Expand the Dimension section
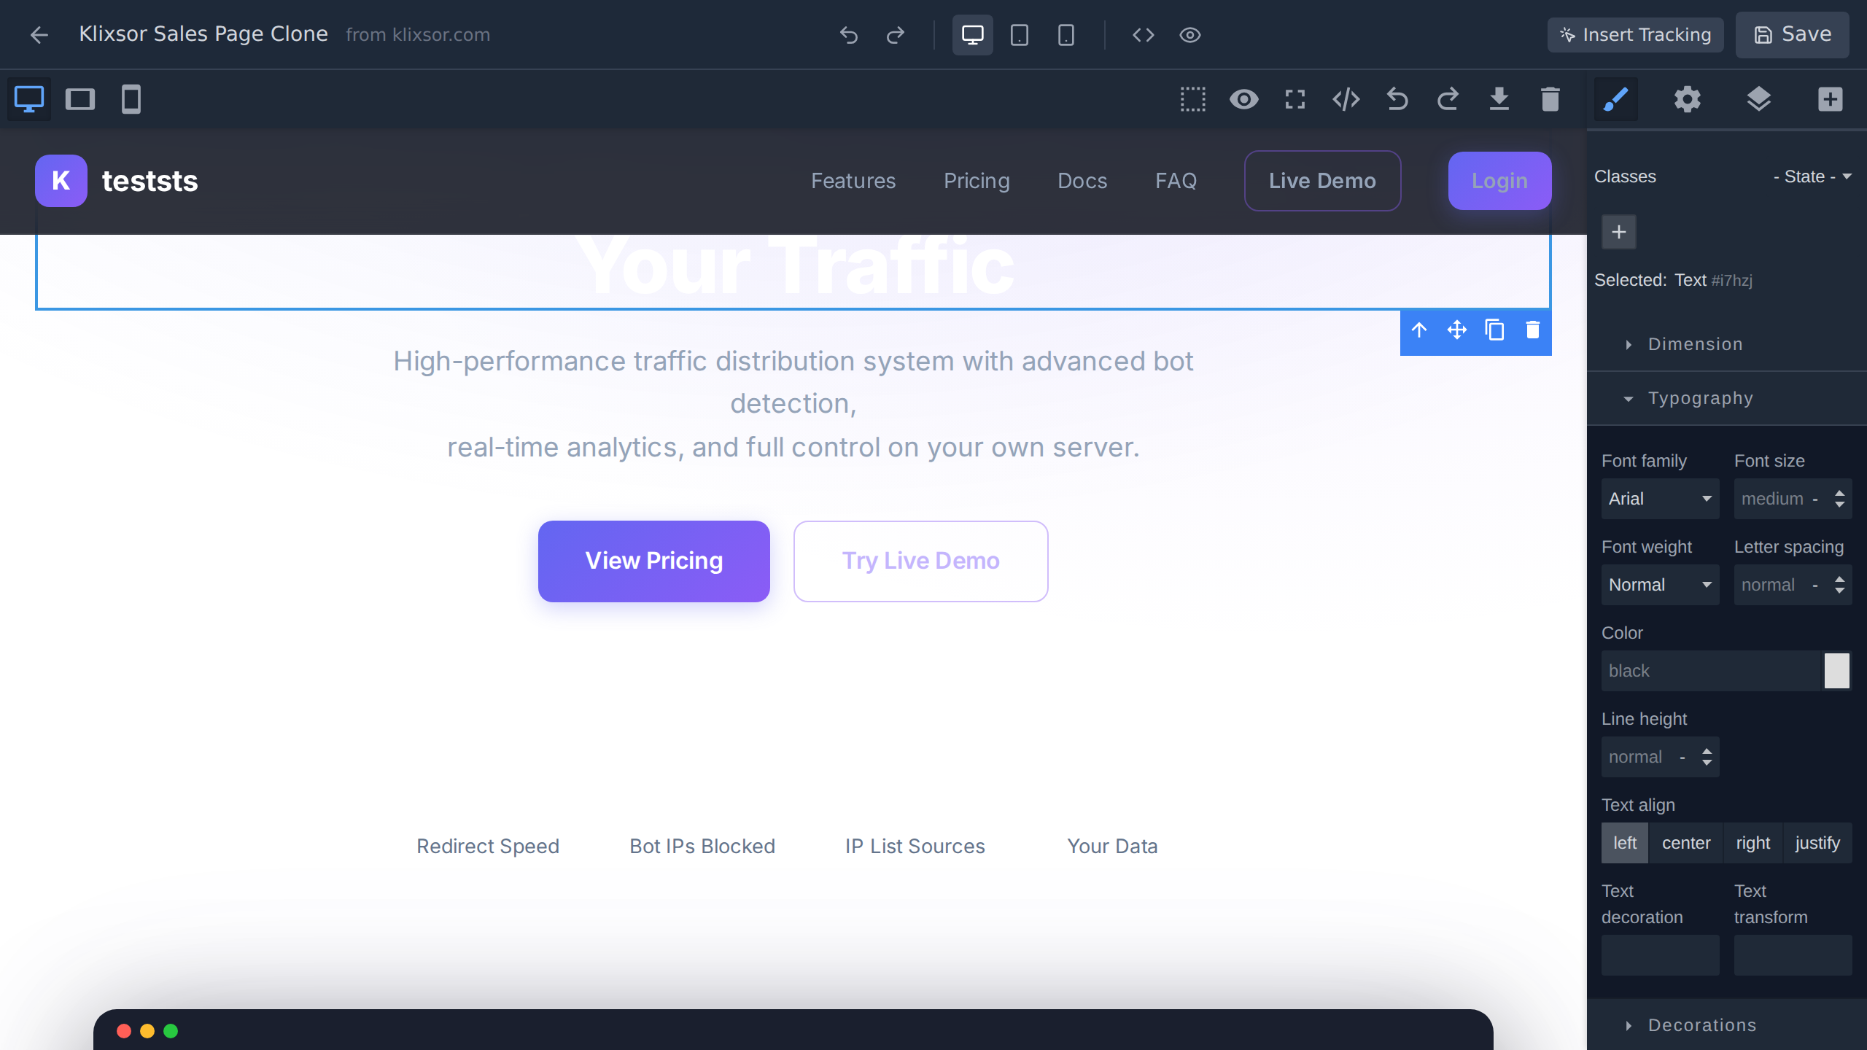This screenshot has height=1050, width=1867. [x=1693, y=343]
